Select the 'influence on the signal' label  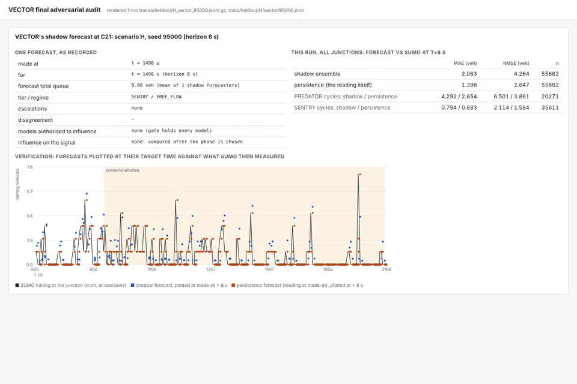pos(47,143)
